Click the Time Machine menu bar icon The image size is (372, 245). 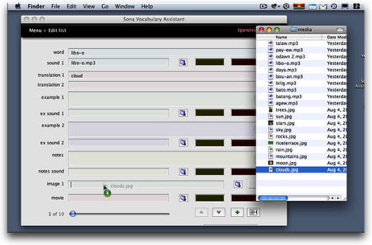pyautogui.click(x=333, y=7)
